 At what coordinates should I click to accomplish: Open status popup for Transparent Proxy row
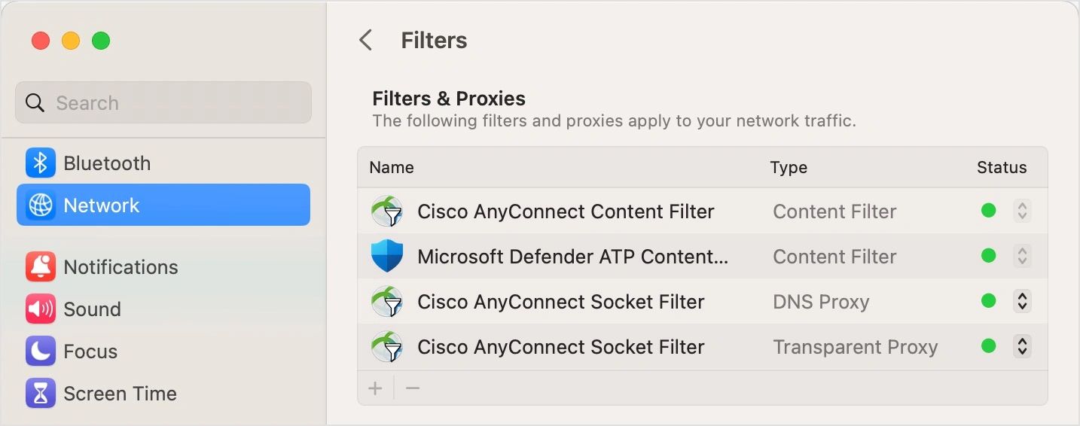1022,346
